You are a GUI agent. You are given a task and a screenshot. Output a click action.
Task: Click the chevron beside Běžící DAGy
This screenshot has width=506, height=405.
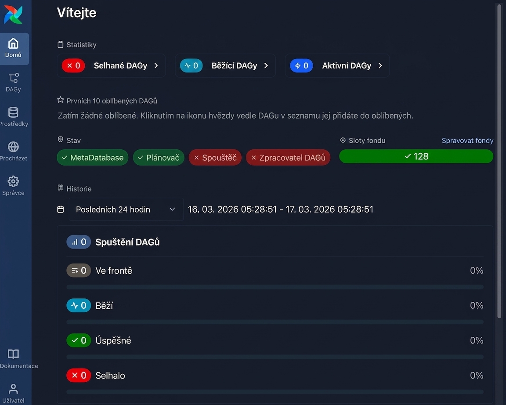266,65
